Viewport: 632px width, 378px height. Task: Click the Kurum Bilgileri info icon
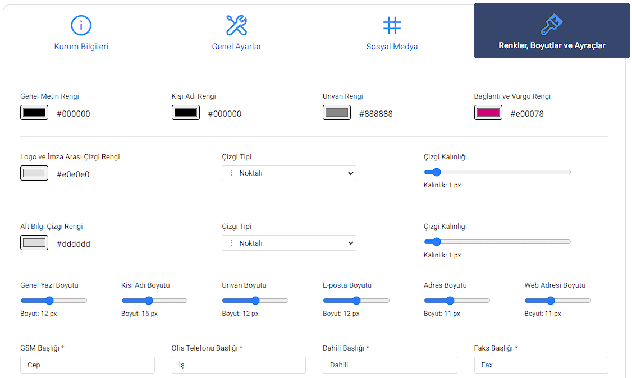tap(81, 25)
